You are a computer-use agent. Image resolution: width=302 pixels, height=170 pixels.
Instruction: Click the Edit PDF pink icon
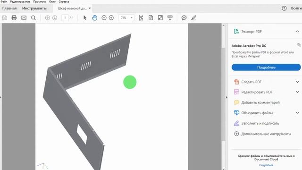[x=236, y=92]
